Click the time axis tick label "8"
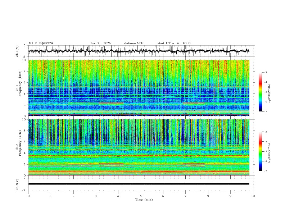Screen dimensions: 285x220 208,196
